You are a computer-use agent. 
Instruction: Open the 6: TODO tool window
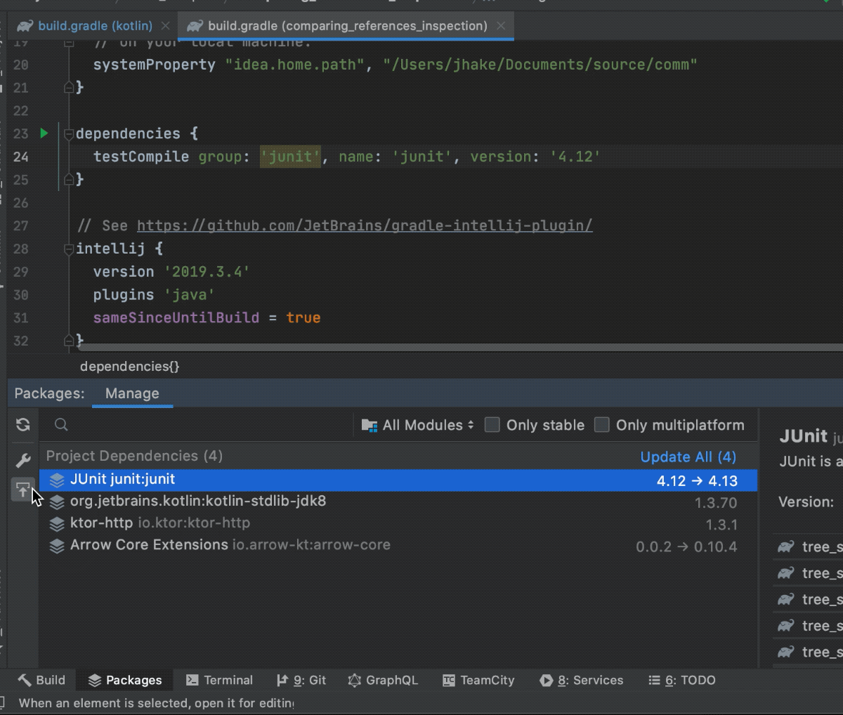tap(681, 680)
